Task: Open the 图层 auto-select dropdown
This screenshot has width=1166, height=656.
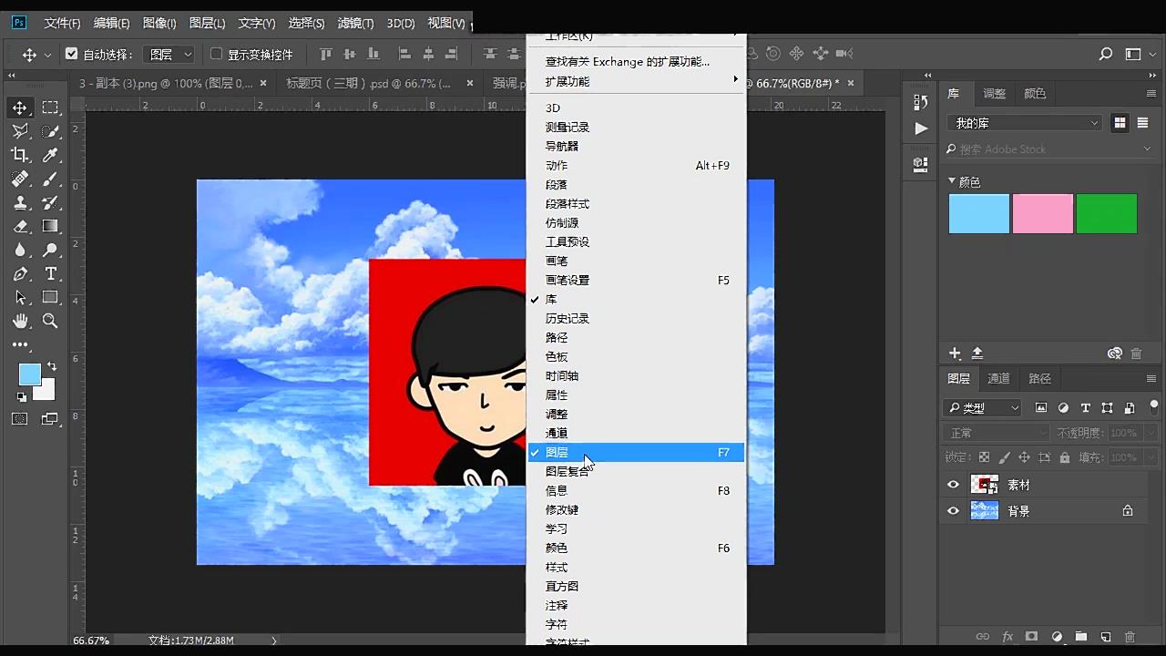Action: coord(170,54)
